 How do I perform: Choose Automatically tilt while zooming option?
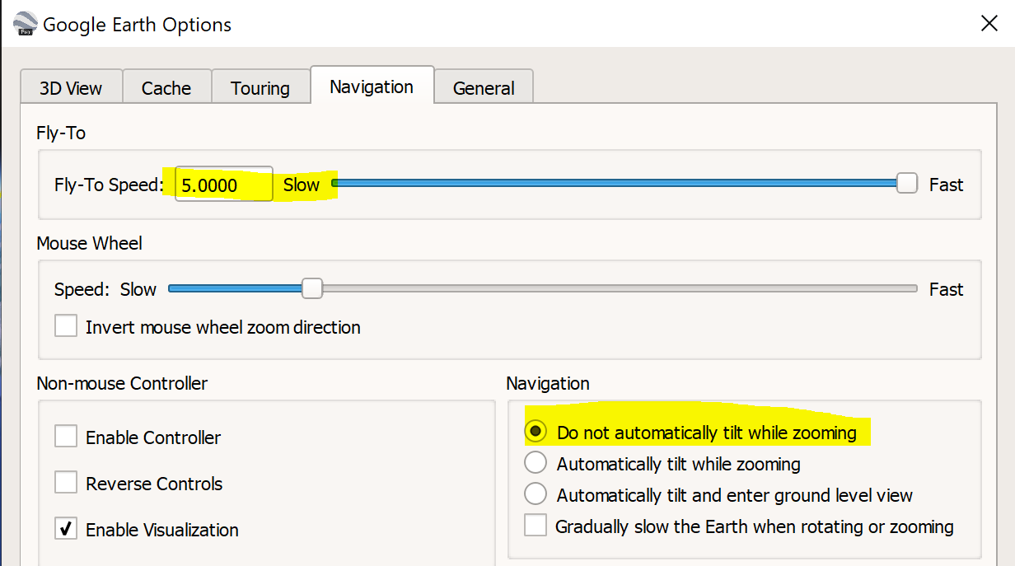536,463
